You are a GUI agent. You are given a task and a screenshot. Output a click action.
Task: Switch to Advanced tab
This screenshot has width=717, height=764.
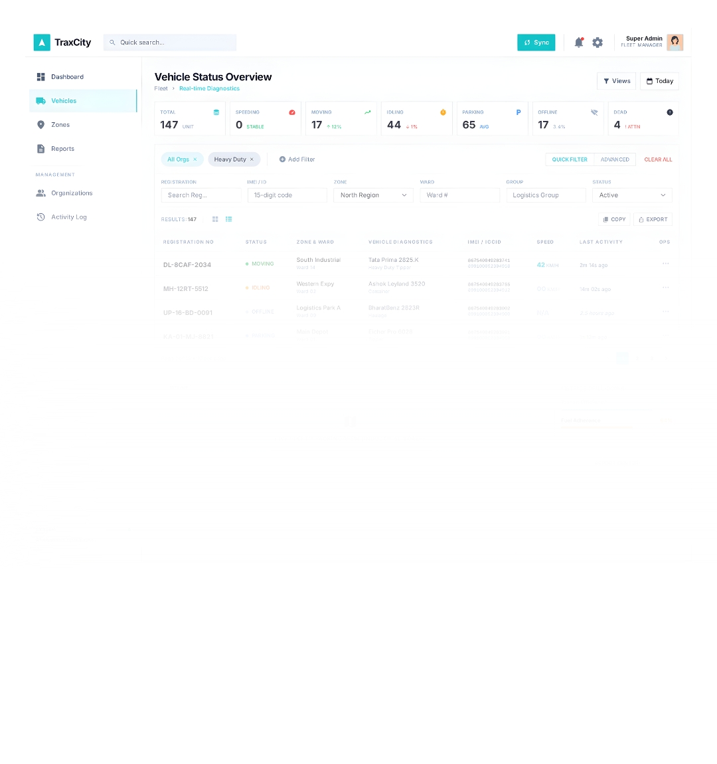[615, 159]
